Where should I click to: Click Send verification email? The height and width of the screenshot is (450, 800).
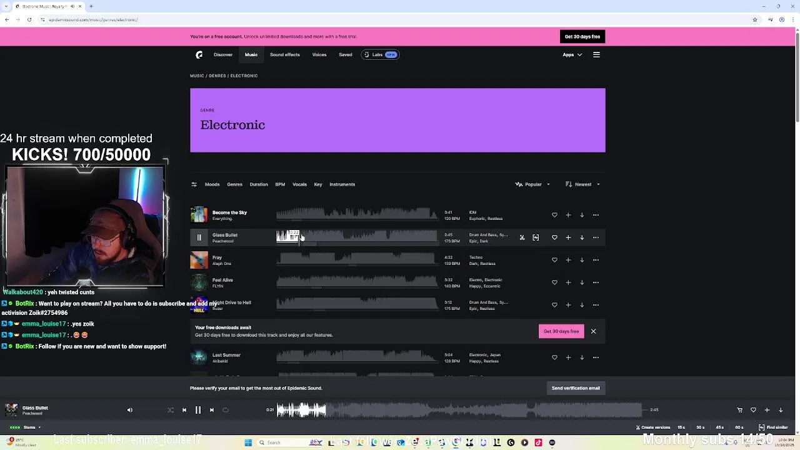coord(576,388)
